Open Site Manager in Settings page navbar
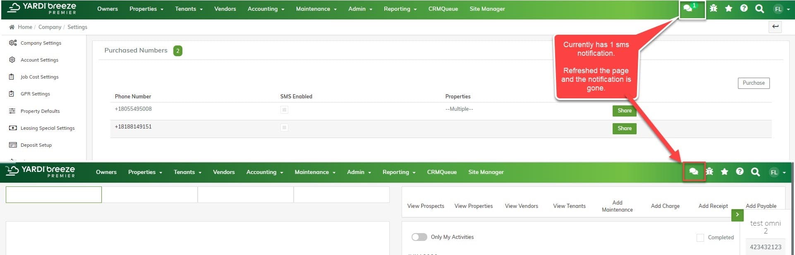 tap(487, 9)
